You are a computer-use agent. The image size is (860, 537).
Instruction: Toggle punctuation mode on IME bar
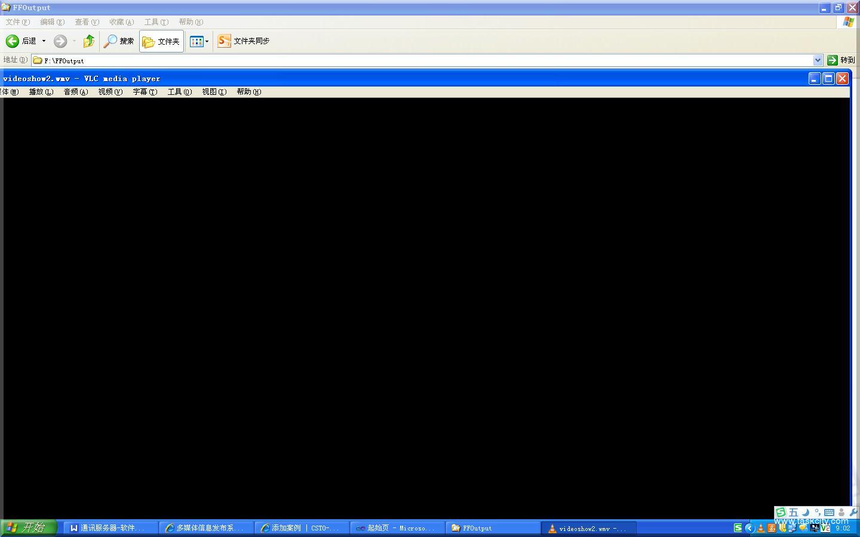(818, 513)
